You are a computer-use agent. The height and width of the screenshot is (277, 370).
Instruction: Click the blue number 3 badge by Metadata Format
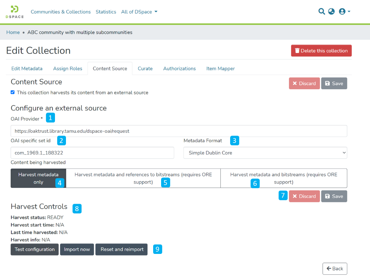[x=235, y=141]
